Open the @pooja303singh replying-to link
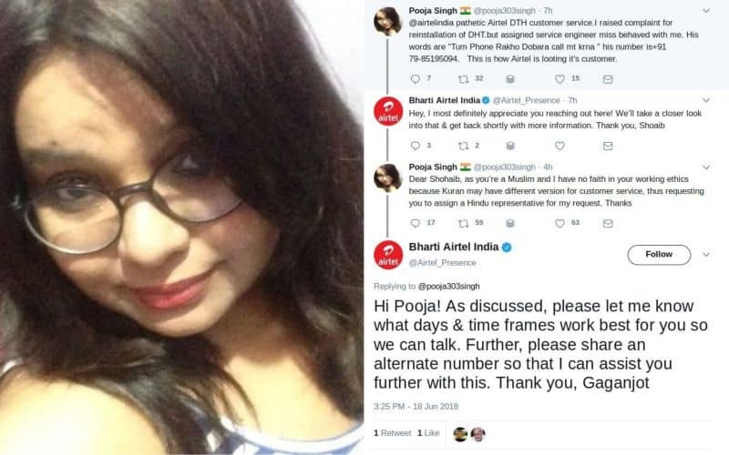729x455 pixels. coord(448,287)
